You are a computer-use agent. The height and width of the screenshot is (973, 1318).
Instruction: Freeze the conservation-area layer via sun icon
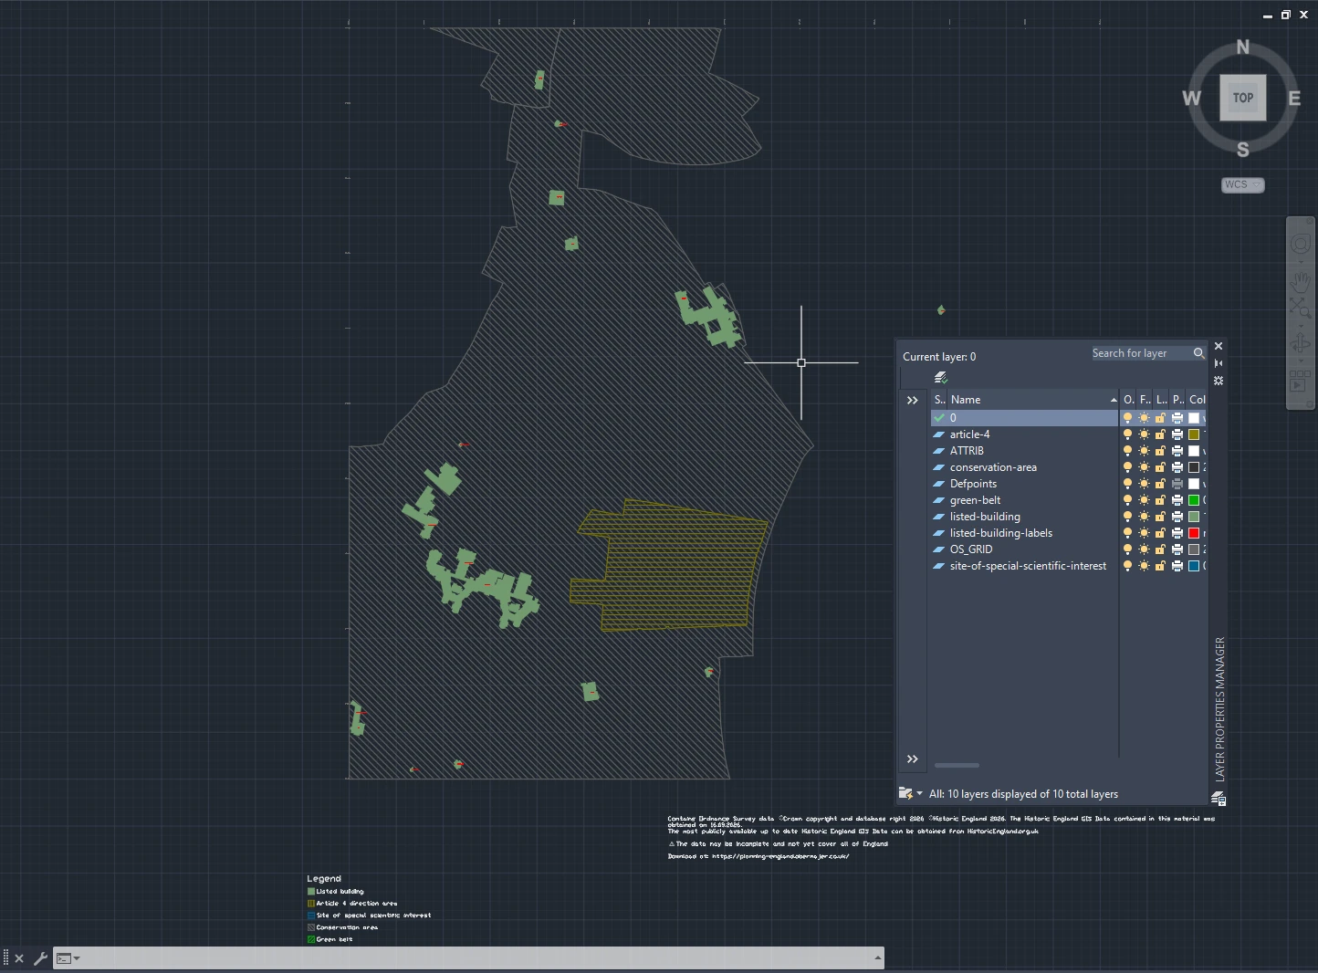point(1145,467)
